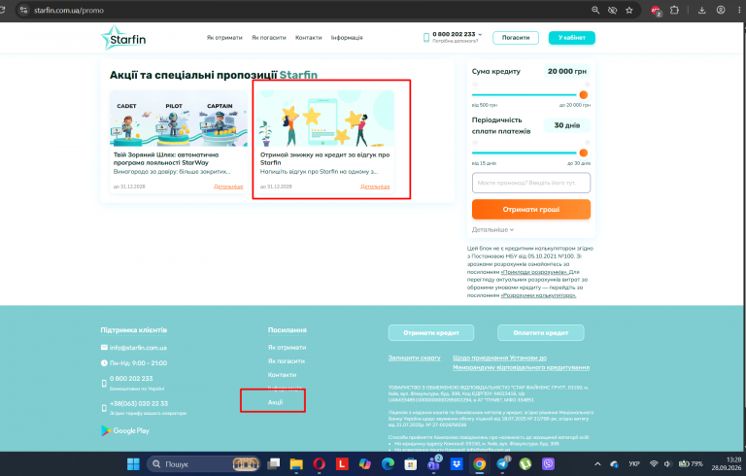Click the УКР language indicator in tray
746x476 pixels.
point(633,463)
